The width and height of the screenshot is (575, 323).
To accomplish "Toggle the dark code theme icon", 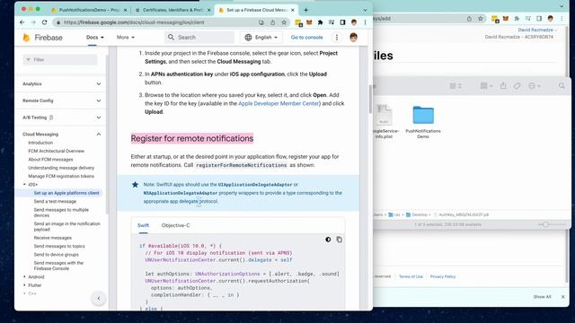I will coord(328,240).
